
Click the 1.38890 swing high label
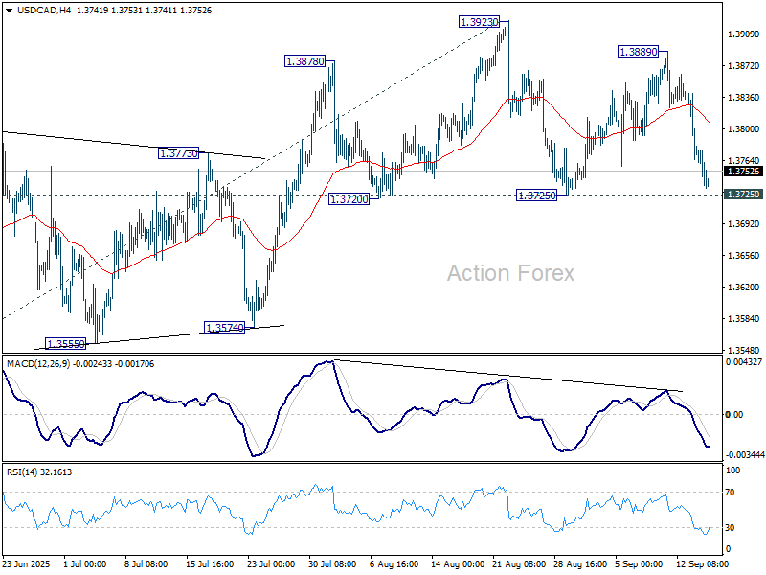638,52
